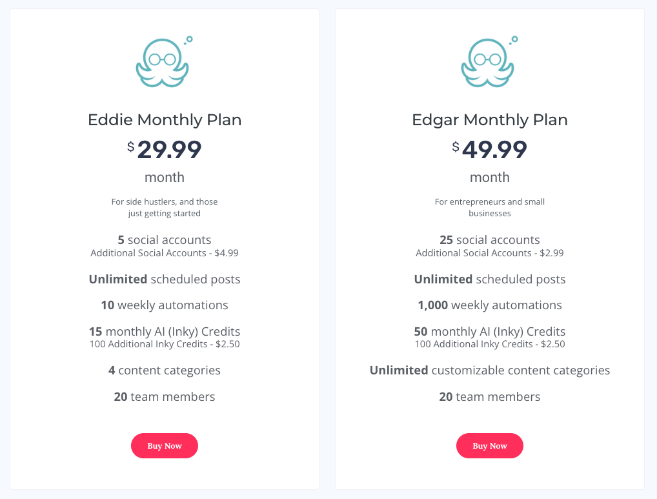This screenshot has width=657, height=499.
Task: Select the 25 social accounts feature line
Action: point(489,239)
